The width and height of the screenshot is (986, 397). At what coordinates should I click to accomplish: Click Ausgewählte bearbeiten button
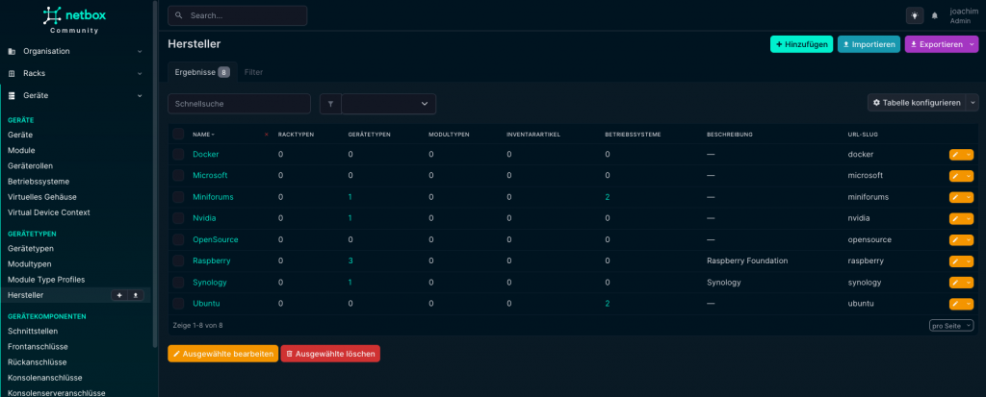click(222, 354)
